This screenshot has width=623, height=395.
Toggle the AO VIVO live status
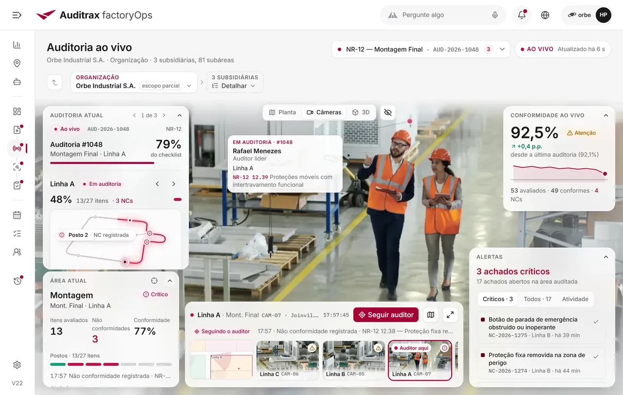coord(563,49)
